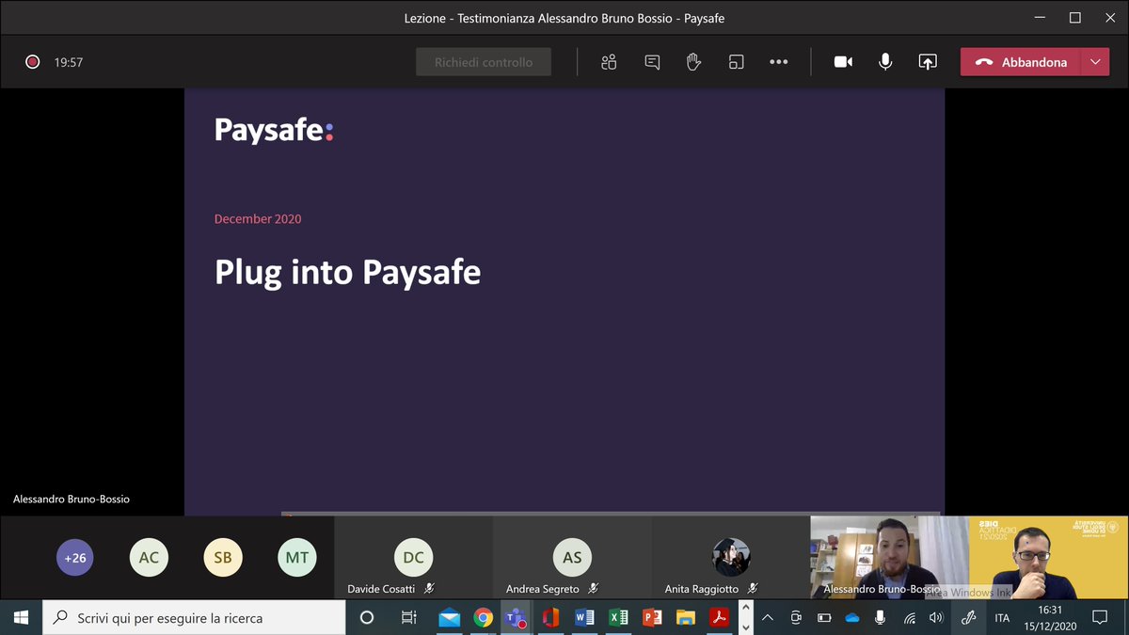Open Office app on taskbar
The height and width of the screenshot is (635, 1129).
[550, 618]
